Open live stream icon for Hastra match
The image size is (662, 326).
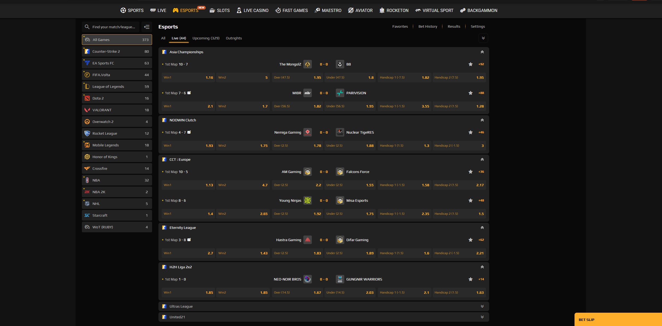189,240
